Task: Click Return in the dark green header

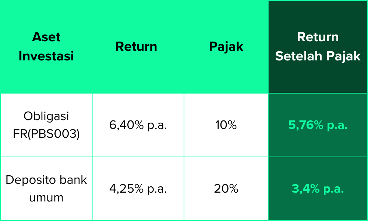Action: [x=318, y=37]
